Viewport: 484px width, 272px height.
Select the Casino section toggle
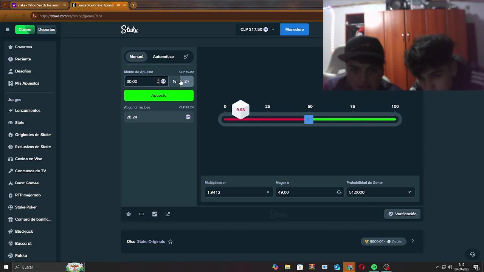coord(25,29)
